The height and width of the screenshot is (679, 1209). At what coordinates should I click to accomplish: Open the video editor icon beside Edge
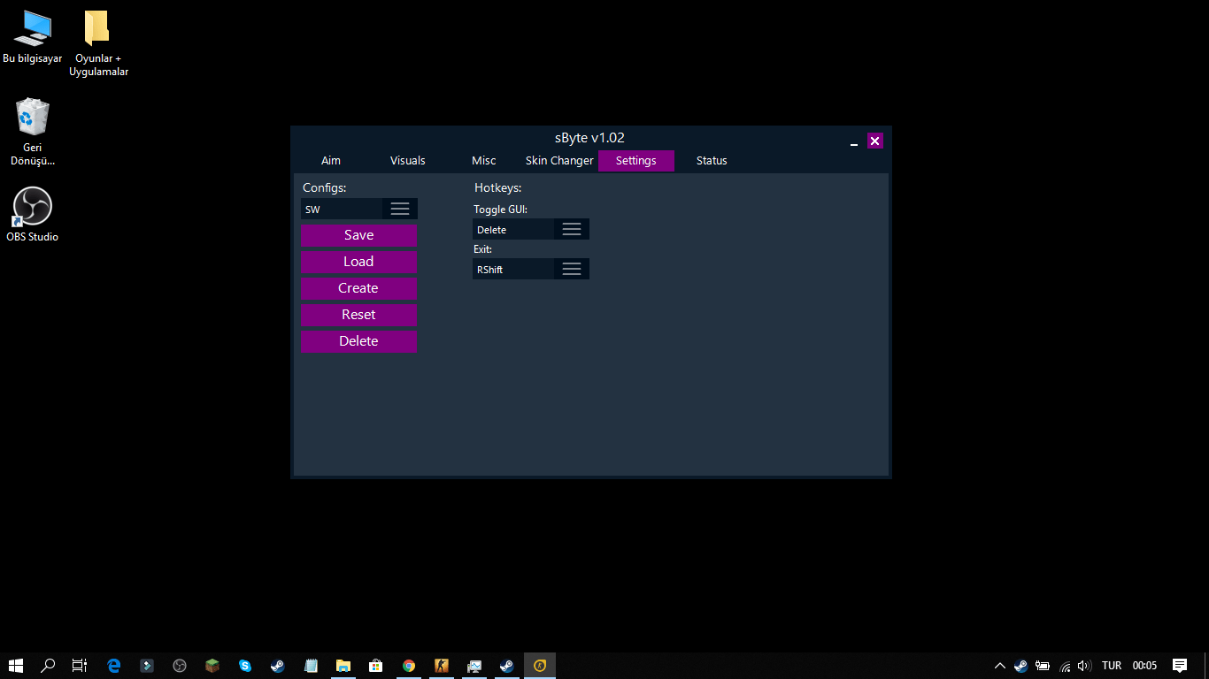click(147, 666)
